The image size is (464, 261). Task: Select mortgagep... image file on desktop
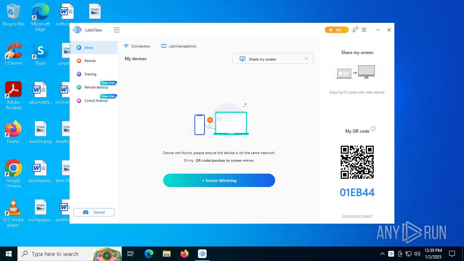click(40, 211)
